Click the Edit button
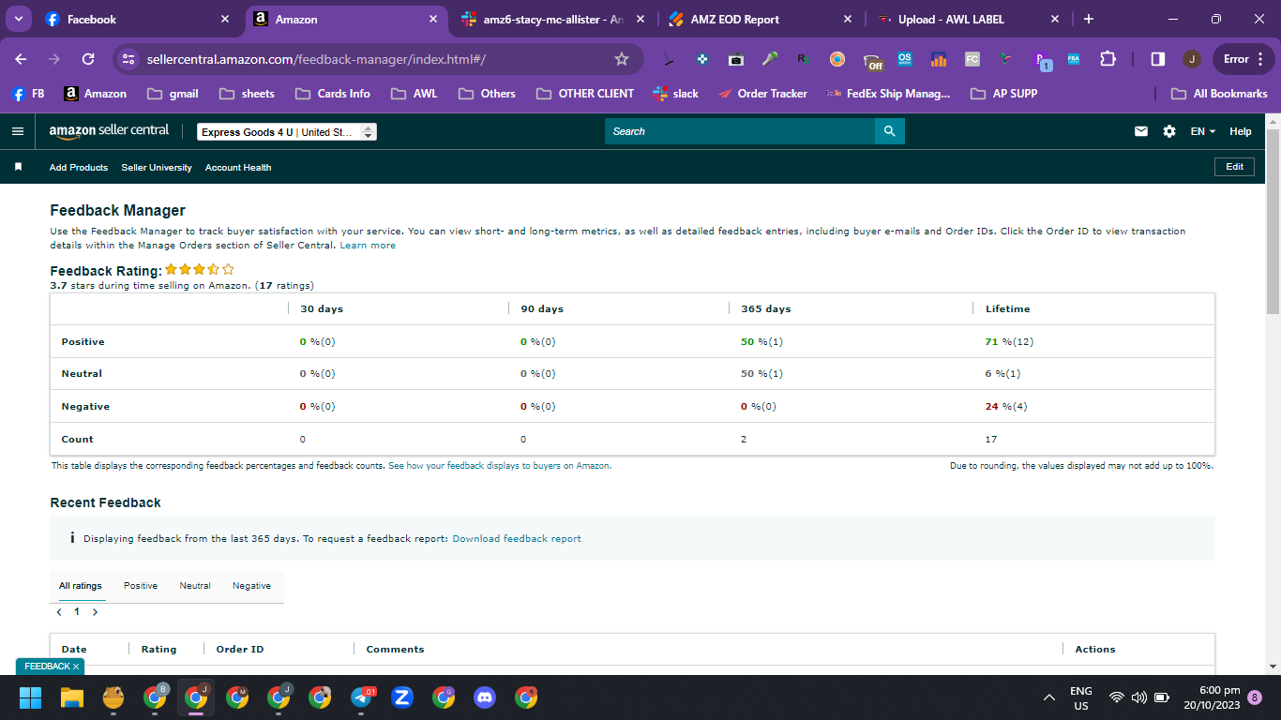Viewport: 1281px width, 720px height. click(x=1234, y=167)
